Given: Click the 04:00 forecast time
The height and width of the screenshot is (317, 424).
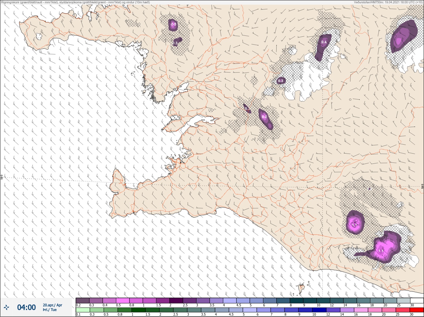Looking at the screenshot, I should click(x=26, y=307).
